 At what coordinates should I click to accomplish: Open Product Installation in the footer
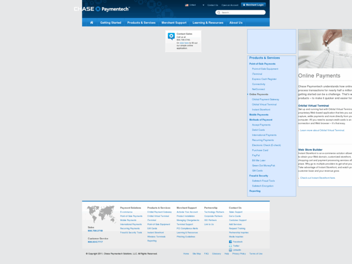coord(185,216)
